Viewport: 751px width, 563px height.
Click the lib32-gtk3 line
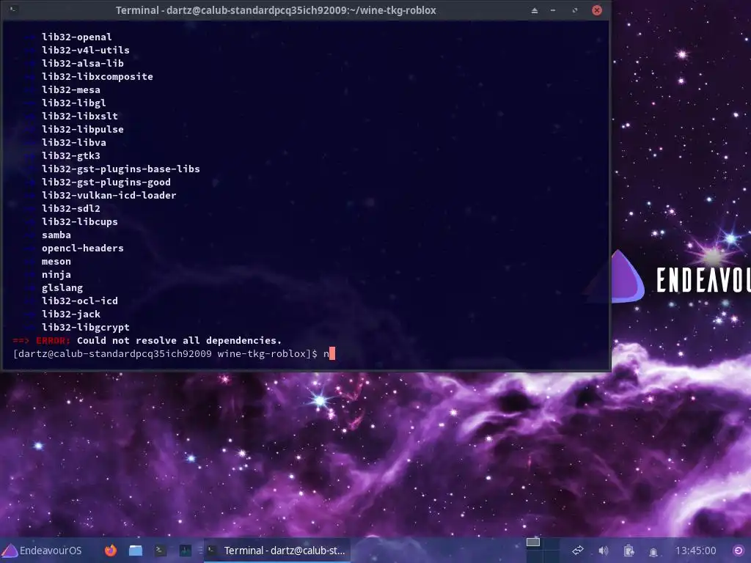pos(71,155)
